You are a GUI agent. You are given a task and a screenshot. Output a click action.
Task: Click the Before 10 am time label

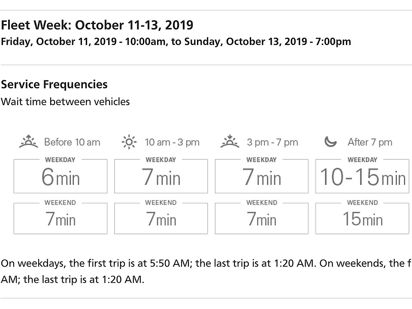(x=72, y=142)
